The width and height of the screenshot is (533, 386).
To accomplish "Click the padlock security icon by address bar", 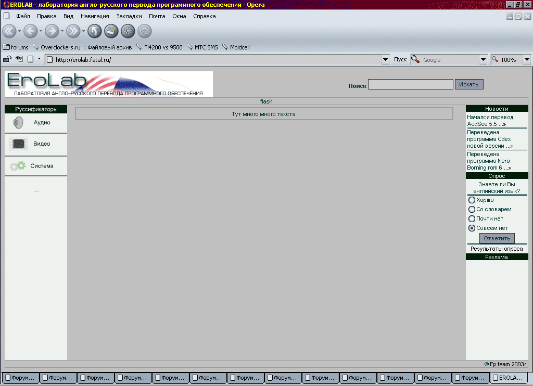I will click(x=7, y=59).
